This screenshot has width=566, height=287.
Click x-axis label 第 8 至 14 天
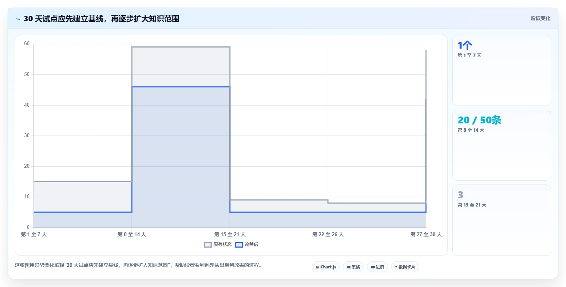[x=132, y=234]
